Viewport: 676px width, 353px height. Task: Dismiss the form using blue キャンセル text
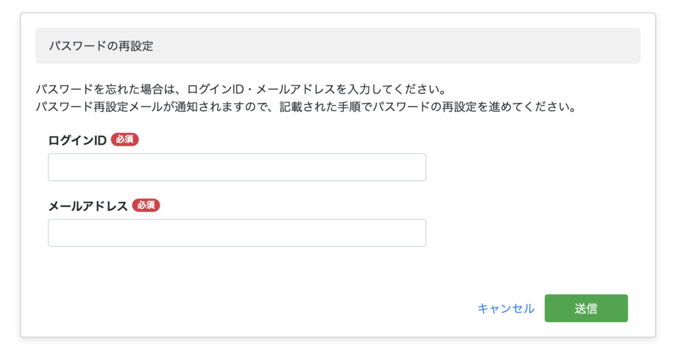click(x=506, y=308)
